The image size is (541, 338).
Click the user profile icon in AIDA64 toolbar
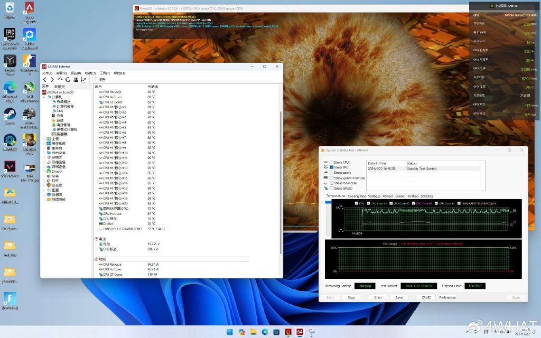coord(76,80)
